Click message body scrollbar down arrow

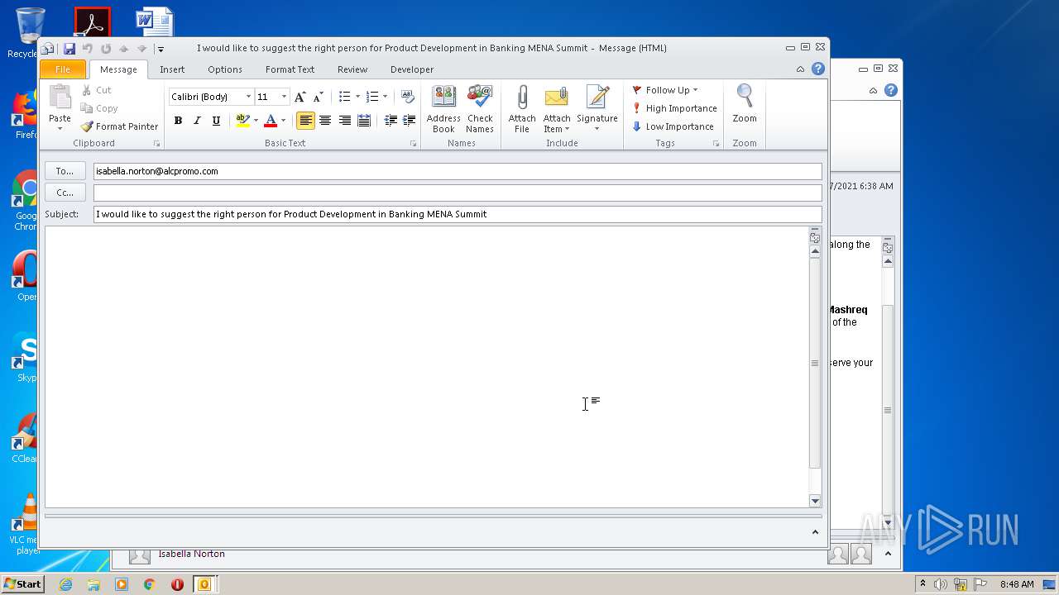coord(815,501)
